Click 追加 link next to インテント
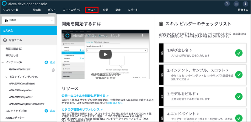 (52, 63)
